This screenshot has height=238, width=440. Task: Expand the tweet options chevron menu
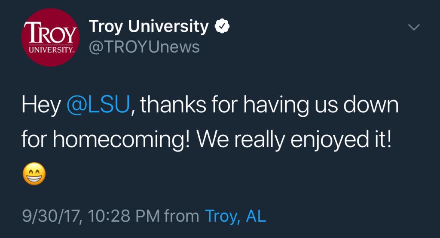pyautogui.click(x=414, y=27)
